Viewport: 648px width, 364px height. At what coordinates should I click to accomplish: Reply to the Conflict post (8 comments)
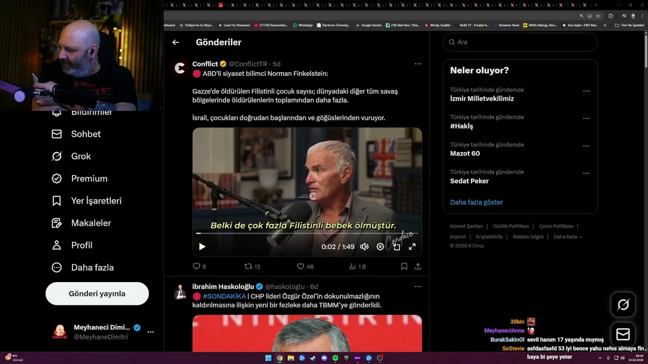(x=199, y=266)
